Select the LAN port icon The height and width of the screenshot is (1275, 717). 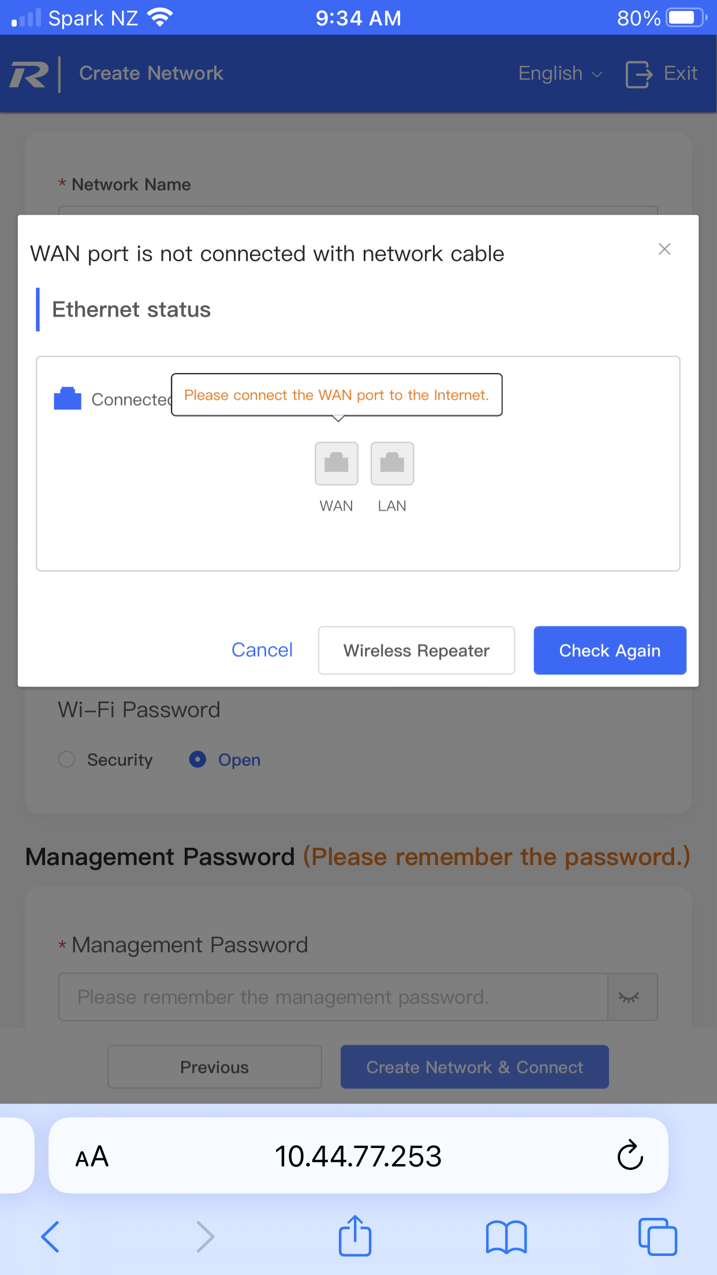tap(392, 464)
